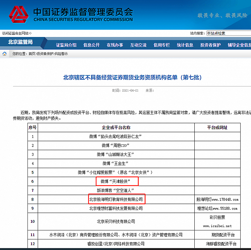The height and width of the screenshot is (250, 251).
Task: Select cell 北京理想财富科技发展有限公司
Action: tap(116, 208)
